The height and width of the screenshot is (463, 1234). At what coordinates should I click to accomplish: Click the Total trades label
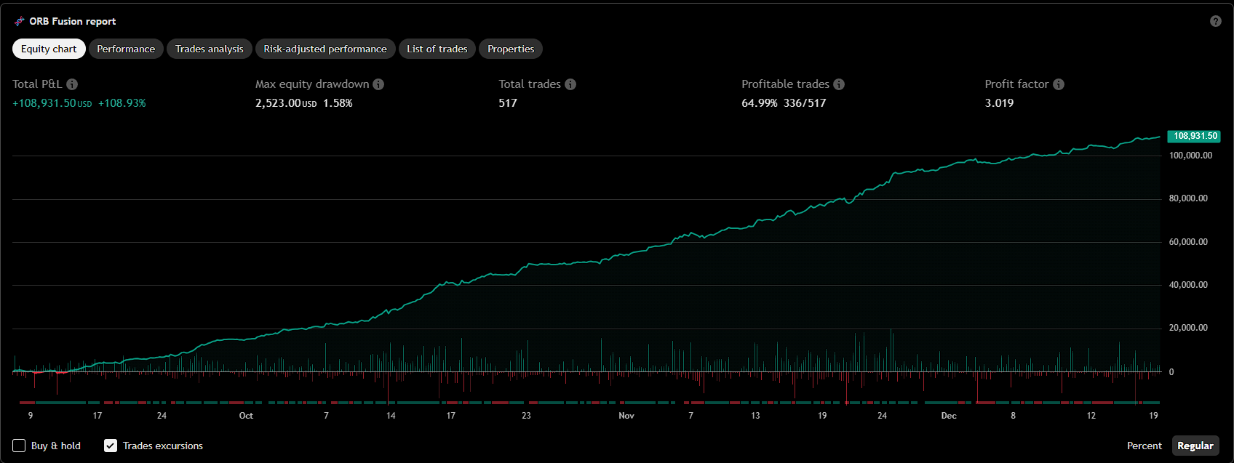pyautogui.click(x=530, y=84)
